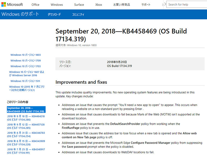Open Windows 10 バージョン 1511 link
207x155 pixels.
(x=25, y=81)
